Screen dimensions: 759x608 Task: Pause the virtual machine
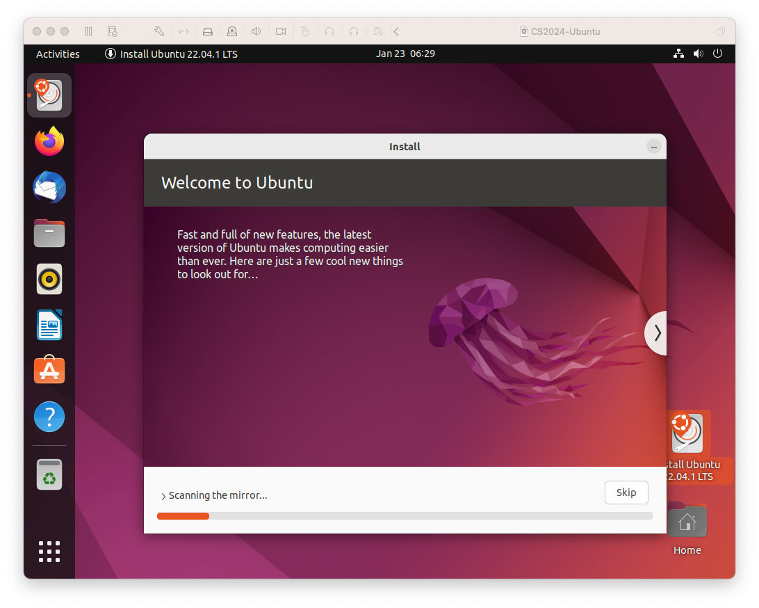[88, 31]
